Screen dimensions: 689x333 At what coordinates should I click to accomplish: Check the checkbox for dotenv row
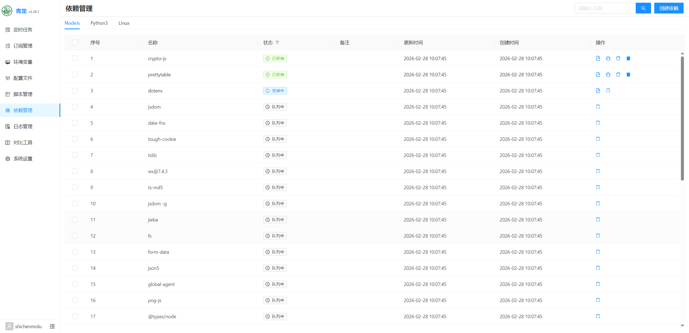75,91
